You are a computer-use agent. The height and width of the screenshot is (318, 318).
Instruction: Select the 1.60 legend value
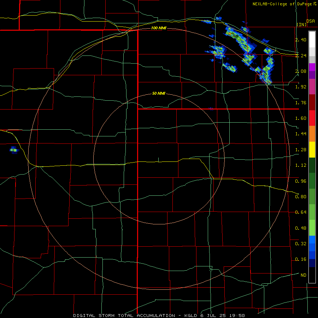coord(301,118)
